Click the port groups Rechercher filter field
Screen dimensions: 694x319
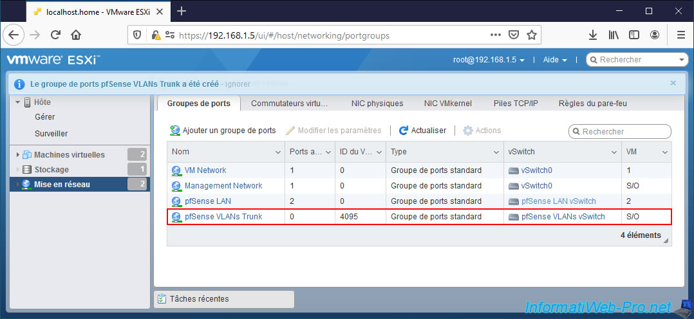pos(619,131)
